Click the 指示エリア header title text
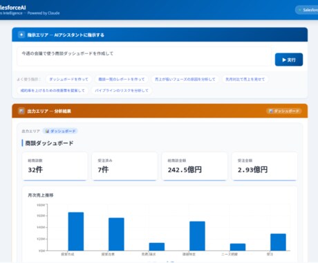This screenshot has height=263, width=318. coord(66,35)
